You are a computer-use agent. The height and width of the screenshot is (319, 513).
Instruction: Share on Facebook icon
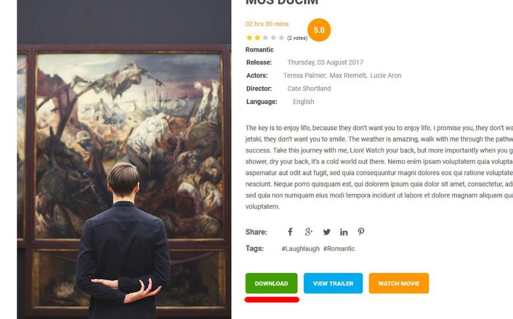290,232
